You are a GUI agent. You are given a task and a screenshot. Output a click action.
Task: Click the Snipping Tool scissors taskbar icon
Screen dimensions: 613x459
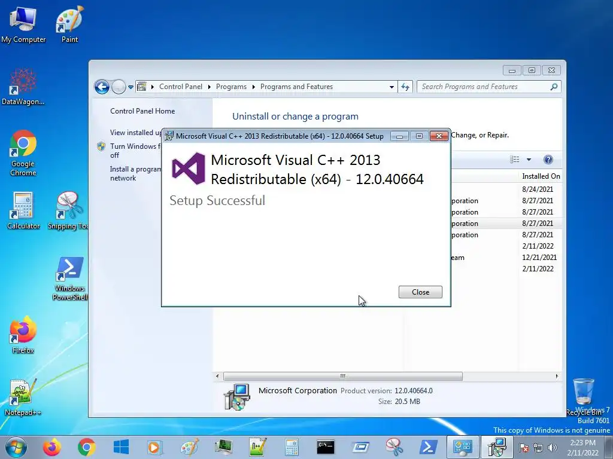coord(394,447)
